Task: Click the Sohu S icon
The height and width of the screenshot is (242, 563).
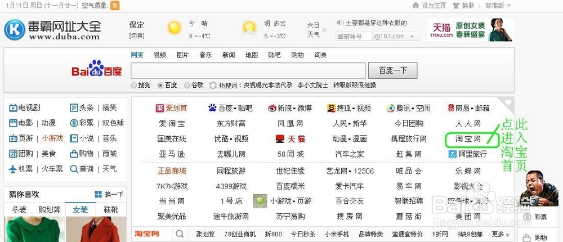Action: click(x=331, y=108)
